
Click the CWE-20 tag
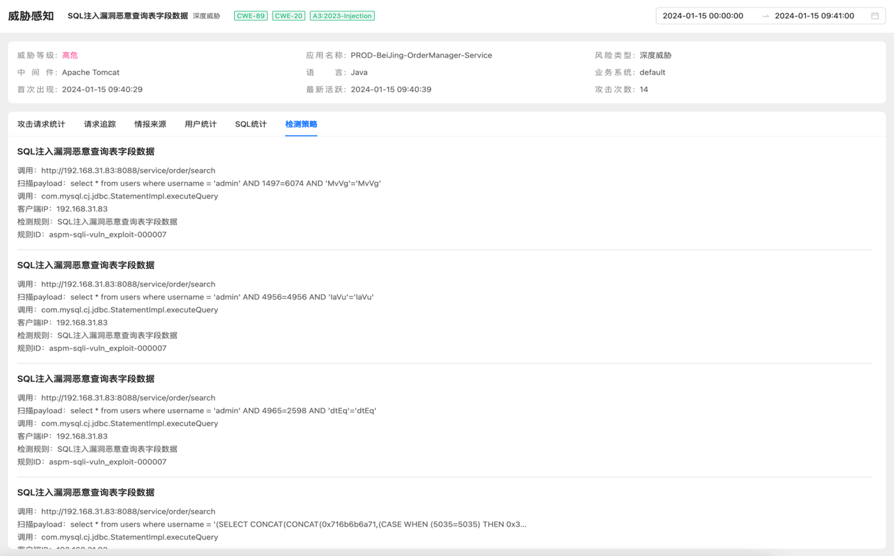coord(288,16)
